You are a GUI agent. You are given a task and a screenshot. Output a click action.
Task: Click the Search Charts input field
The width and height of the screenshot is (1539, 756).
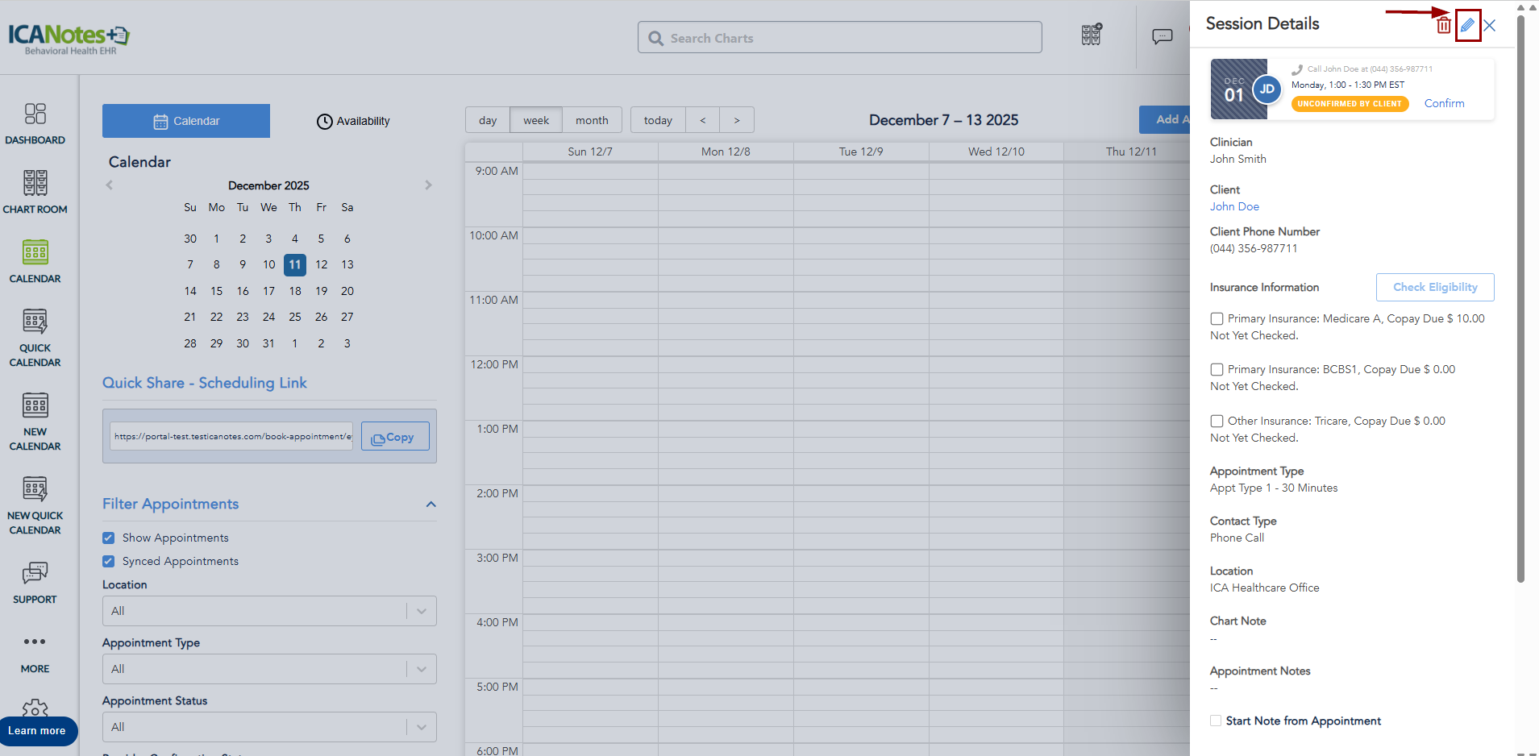point(839,38)
